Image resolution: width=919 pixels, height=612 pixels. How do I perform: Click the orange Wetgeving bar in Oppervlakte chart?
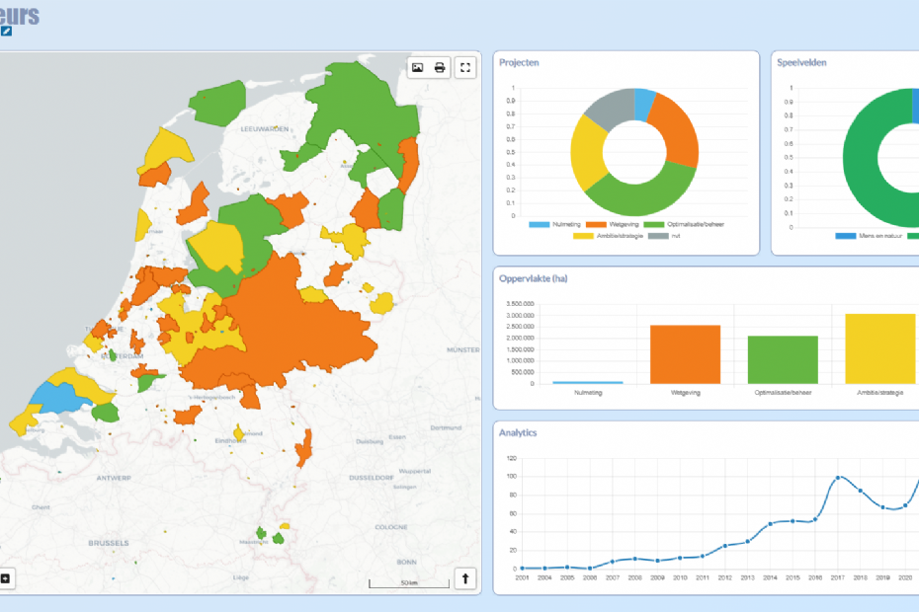[685, 353]
